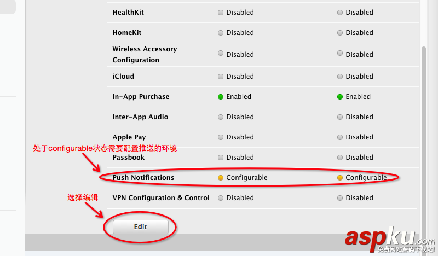438x256 pixels.
Task: Click the gray iCloud status dot, first column
Action: (221, 77)
